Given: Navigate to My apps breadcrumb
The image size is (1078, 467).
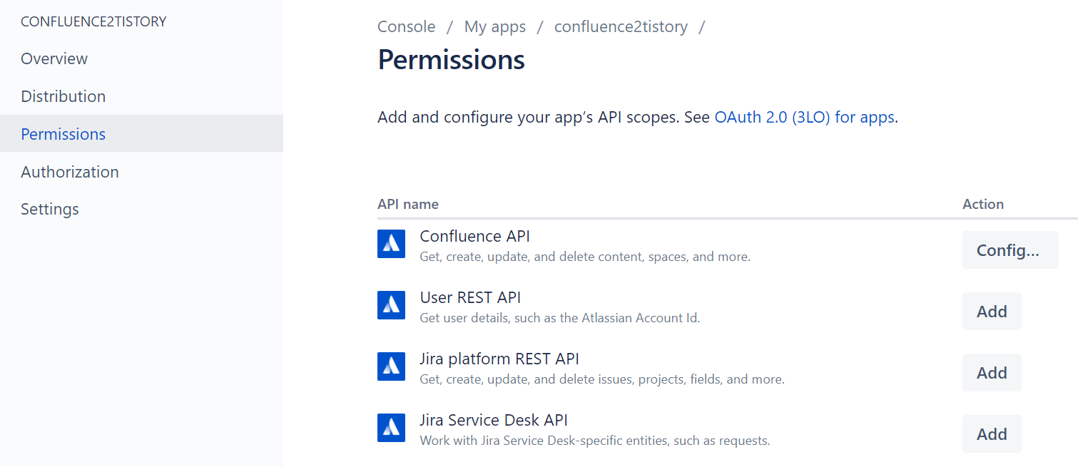Looking at the screenshot, I should coord(495,26).
